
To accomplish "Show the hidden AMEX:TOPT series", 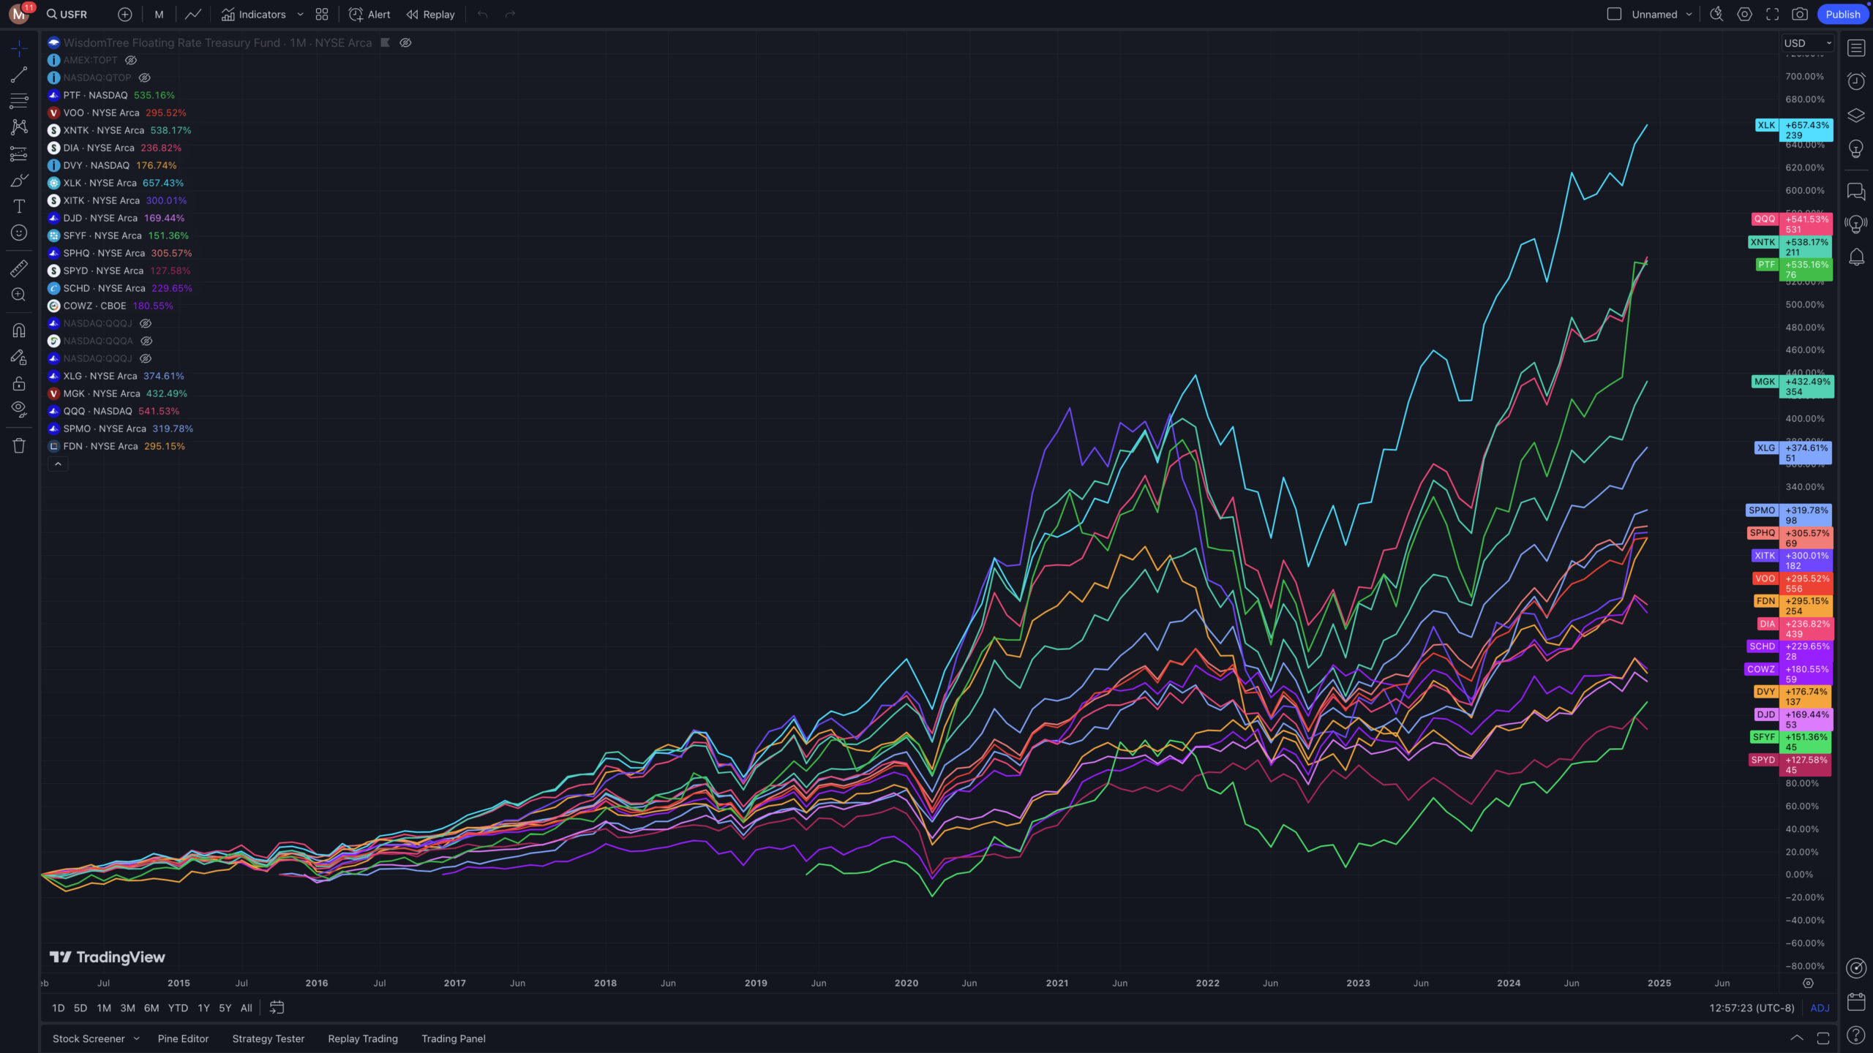I will [131, 60].
